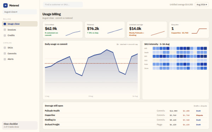Open the Kindling Co customer row
Screen dimensions: 212x132
click(126, 120)
